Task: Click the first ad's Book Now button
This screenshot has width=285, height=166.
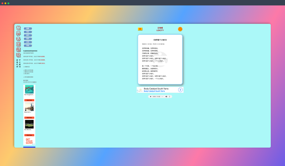Action: (x=29, y=100)
